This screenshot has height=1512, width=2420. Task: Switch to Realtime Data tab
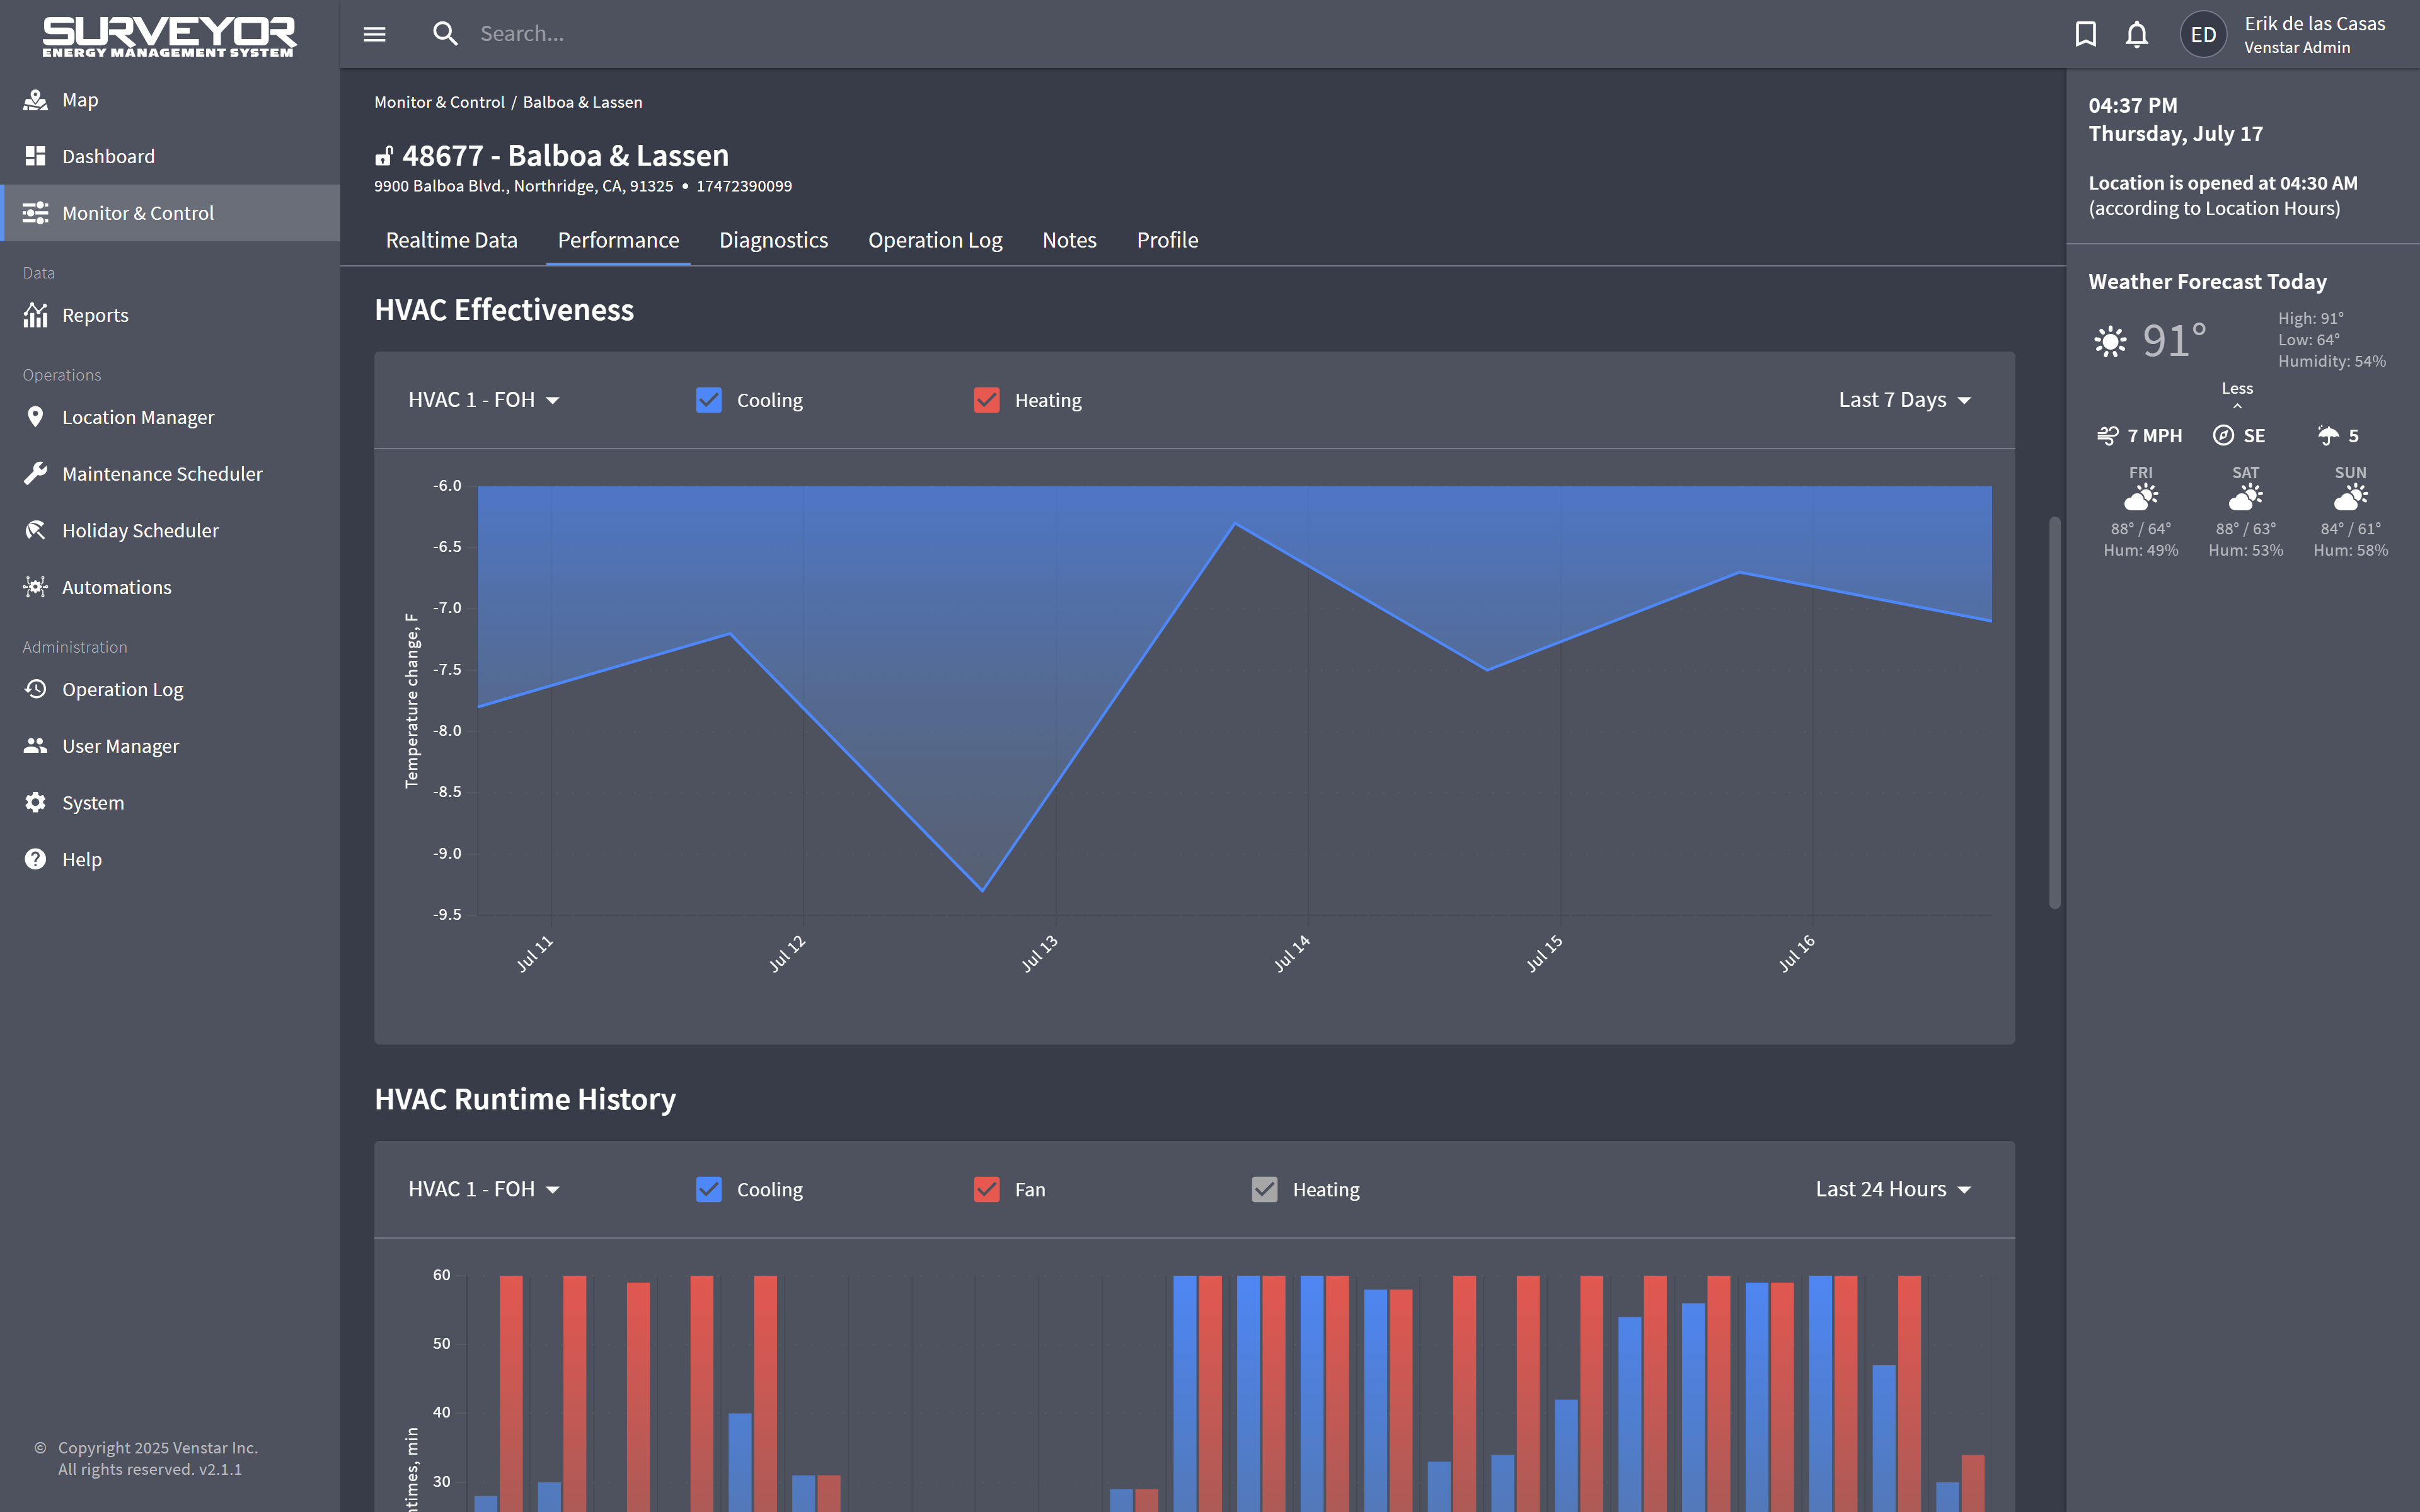[451, 240]
